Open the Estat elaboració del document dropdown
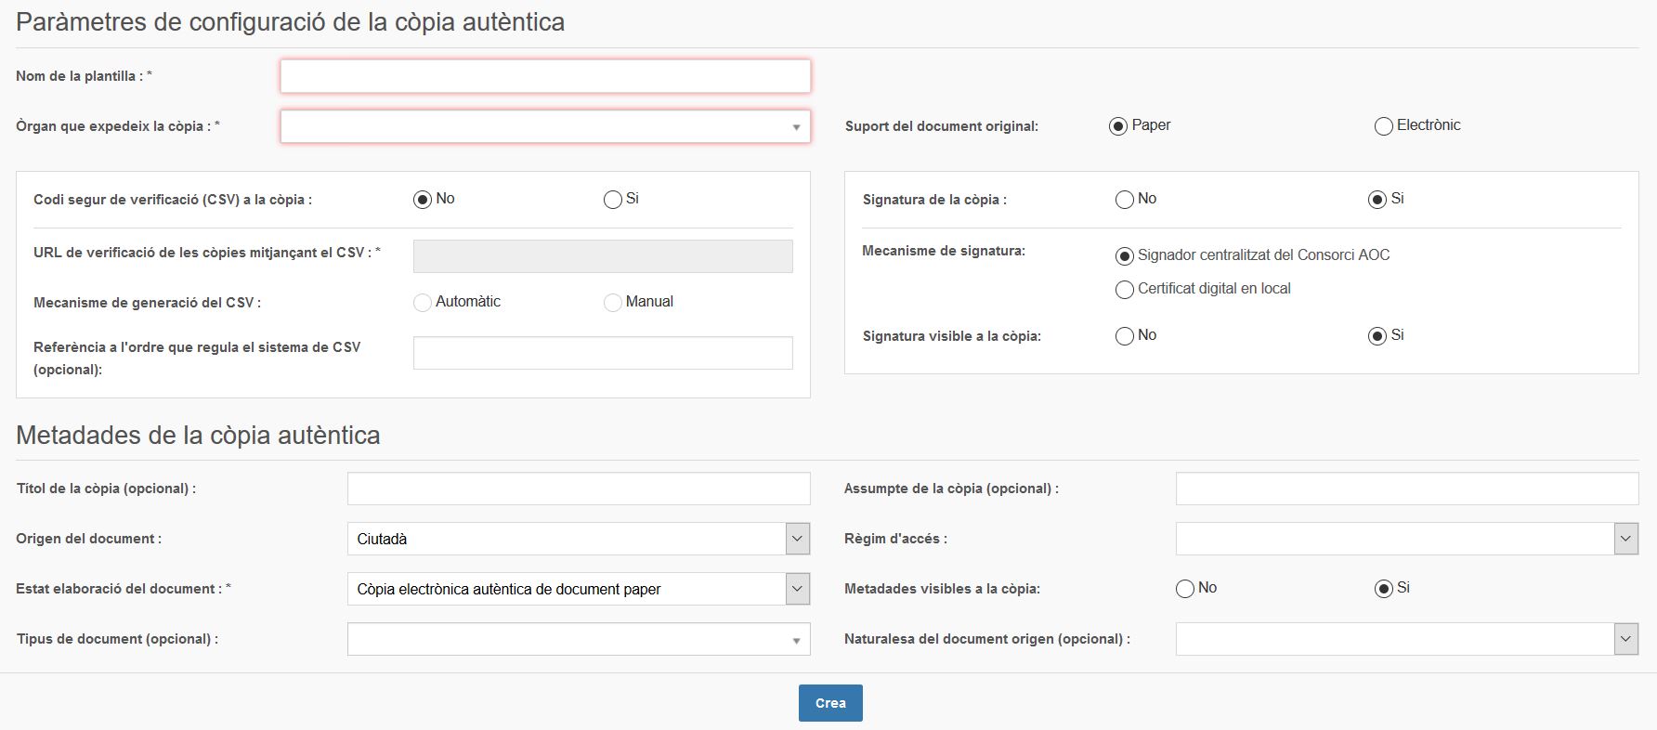The height and width of the screenshot is (730, 1657). [x=578, y=589]
